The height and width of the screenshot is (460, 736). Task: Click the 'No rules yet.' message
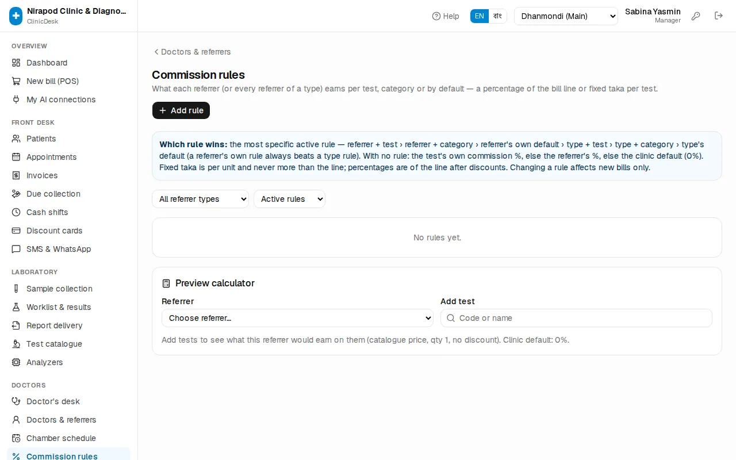click(437, 237)
